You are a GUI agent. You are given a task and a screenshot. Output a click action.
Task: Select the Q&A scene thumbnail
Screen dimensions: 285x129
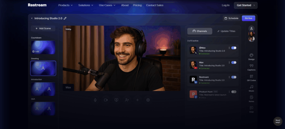43,108
